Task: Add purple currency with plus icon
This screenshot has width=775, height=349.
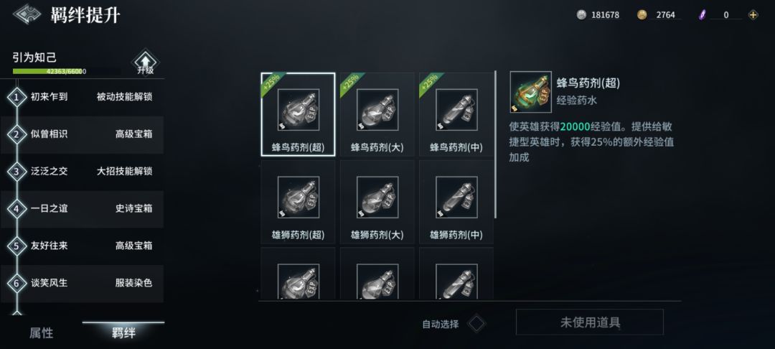Action: 753,15
